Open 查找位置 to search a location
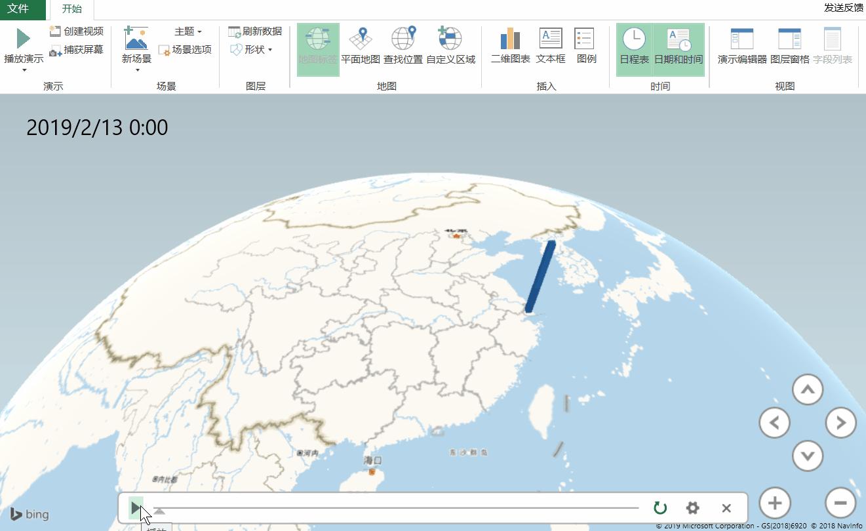The width and height of the screenshot is (866, 531). (404, 45)
